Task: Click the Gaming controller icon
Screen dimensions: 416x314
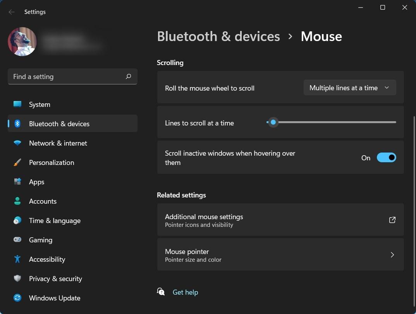Action: (x=17, y=240)
